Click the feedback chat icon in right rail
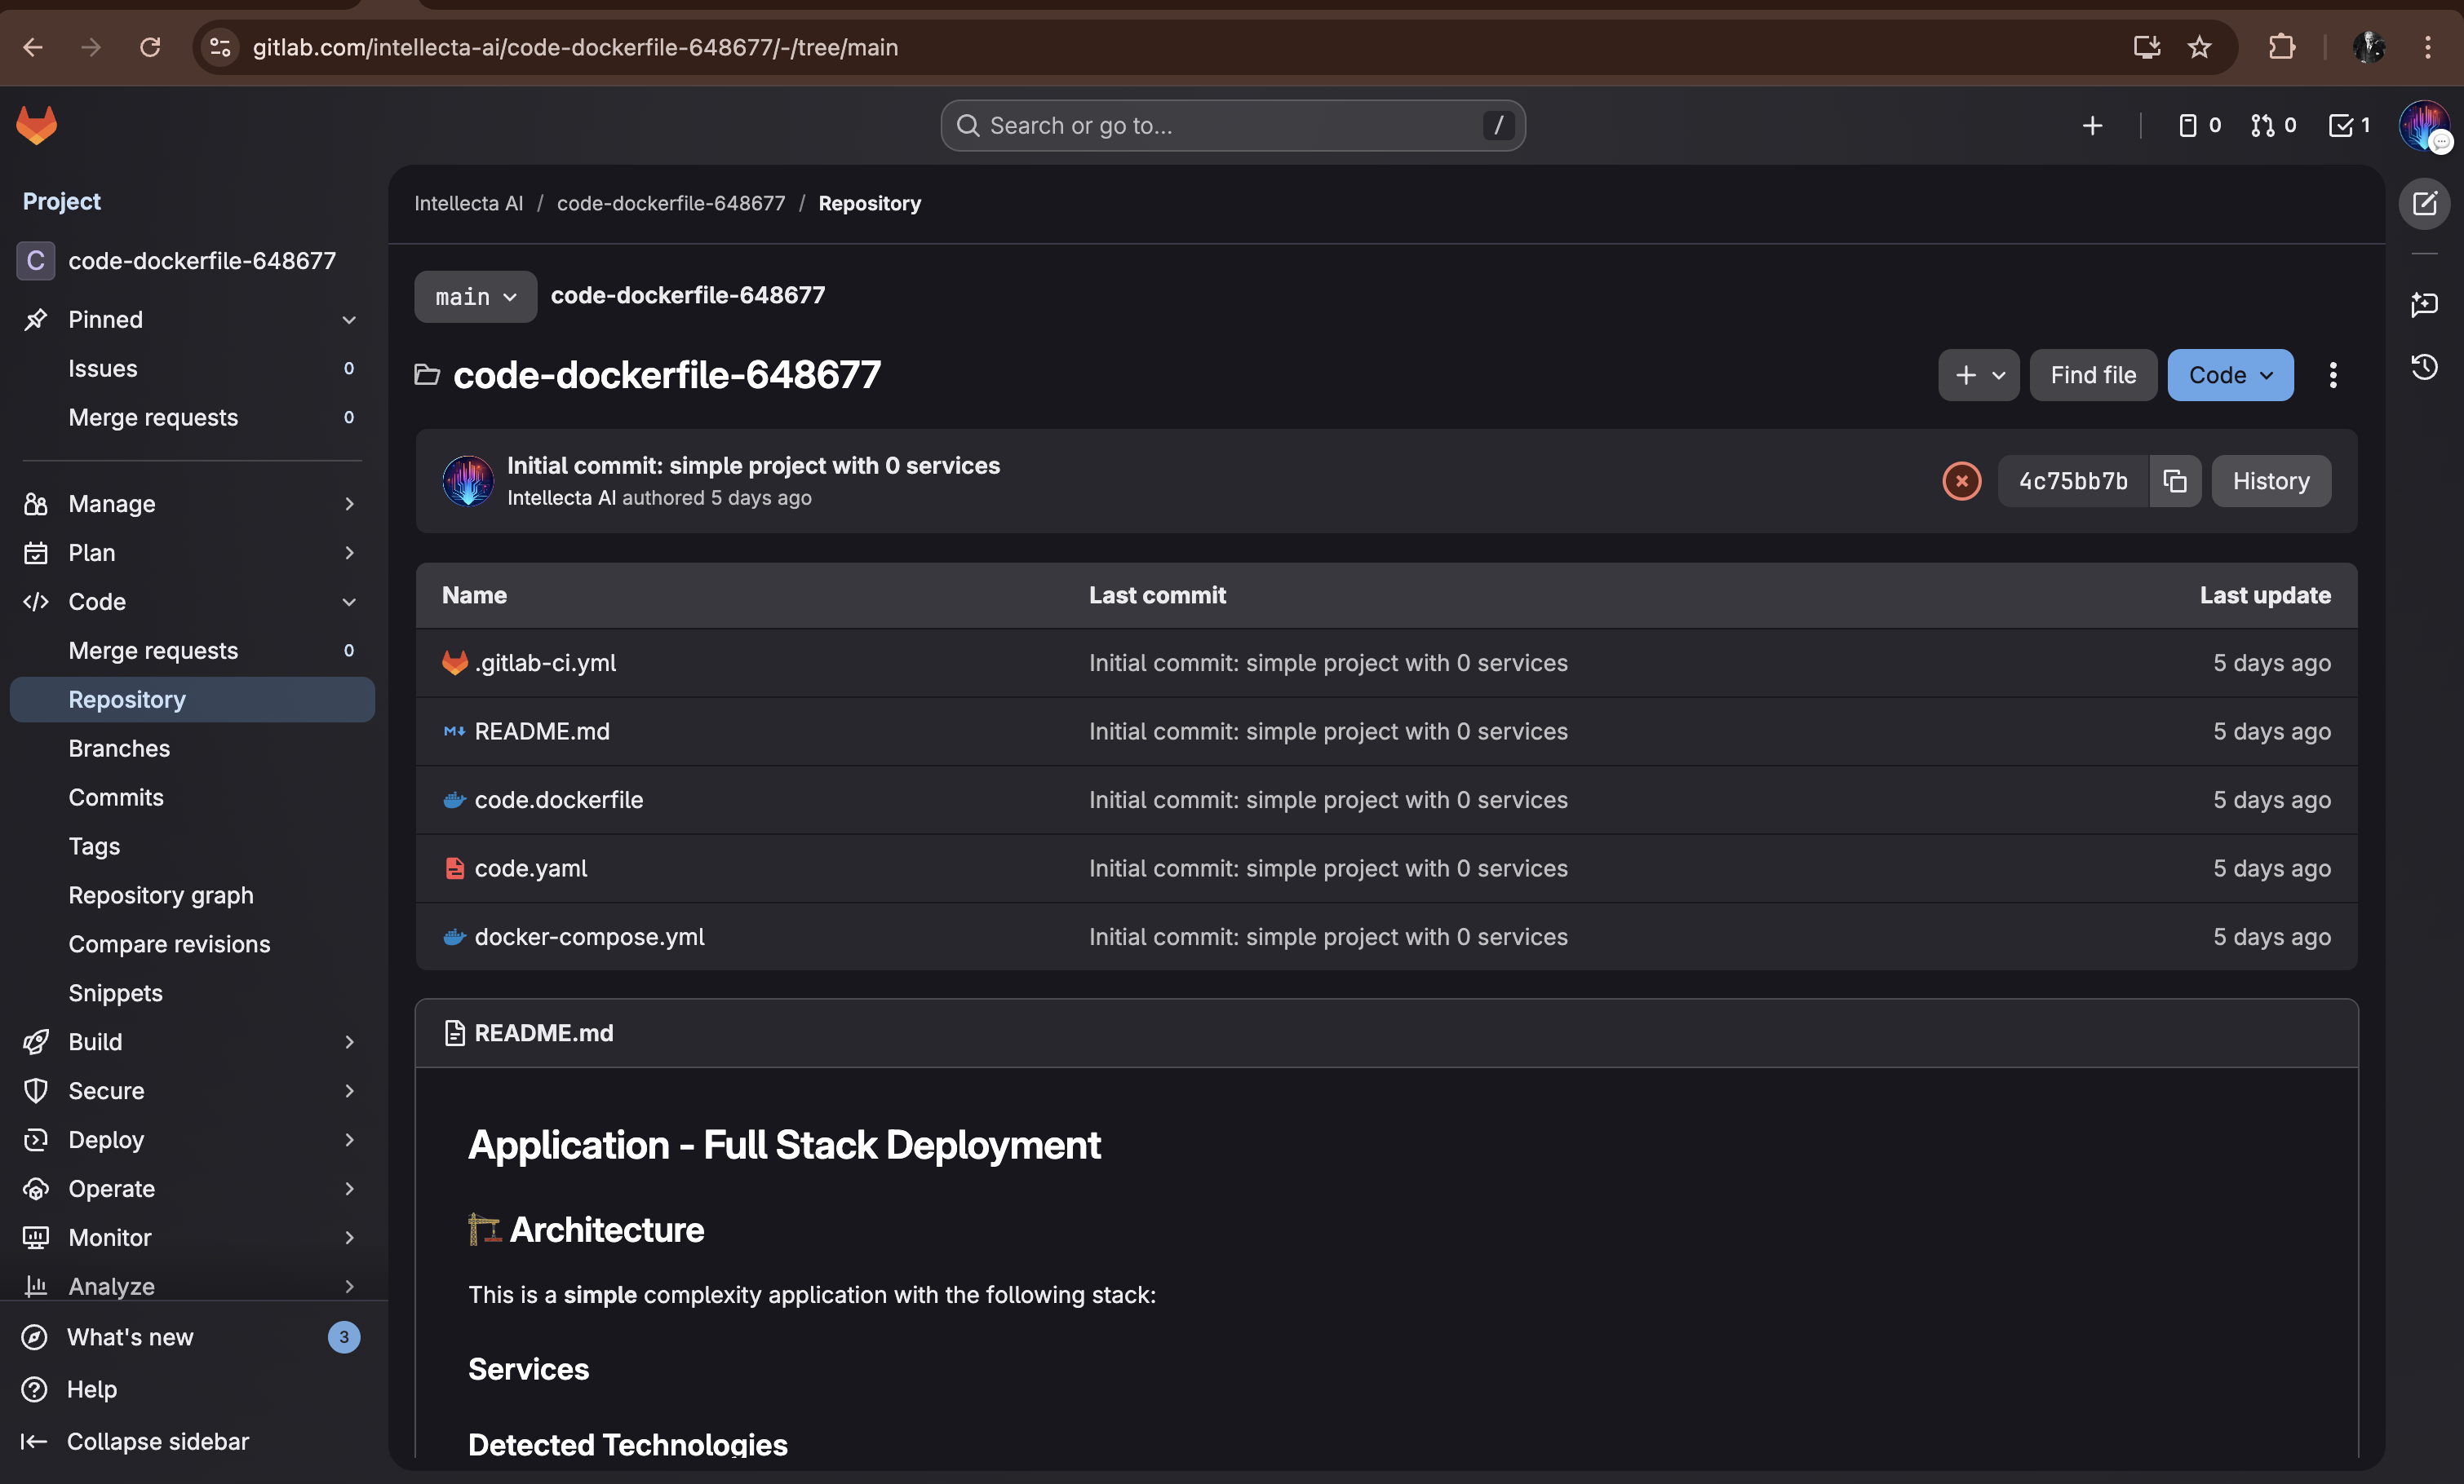Viewport: 2464px width, 1484px height. [2424, 304]
